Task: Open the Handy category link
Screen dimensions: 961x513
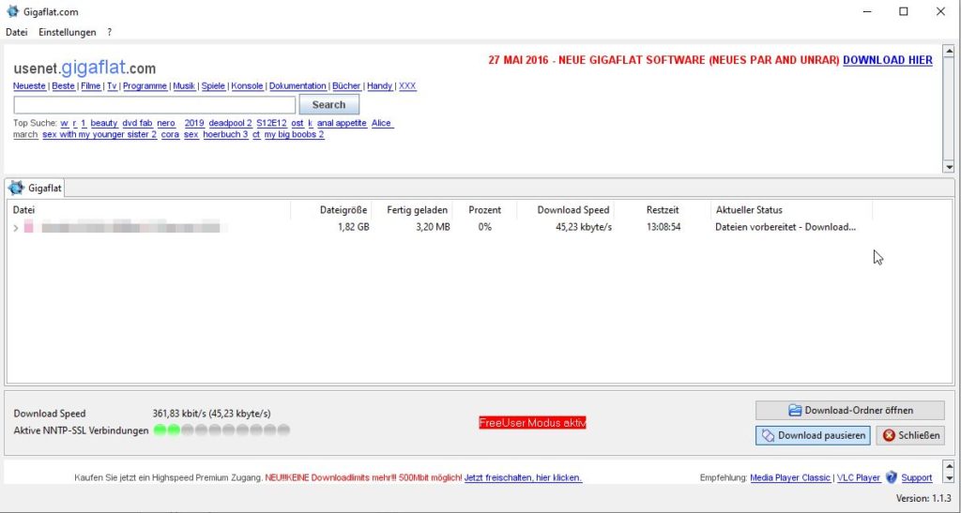Action: tap(379, 86)
